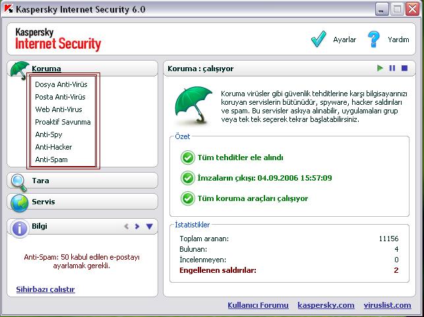Image resolution: width=424 pixels, height=317 pixels.
Task: Click the Koruma : çalışıyor header text
Action: click(x=200, y=69)
